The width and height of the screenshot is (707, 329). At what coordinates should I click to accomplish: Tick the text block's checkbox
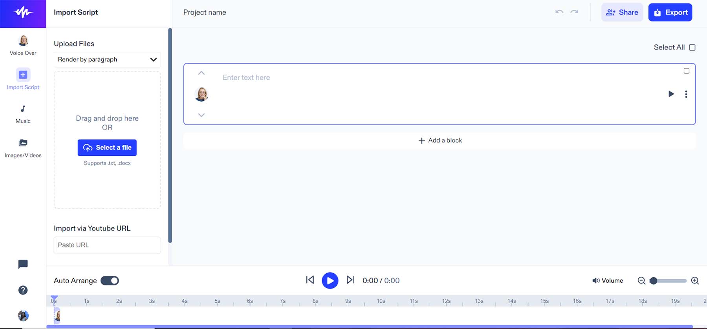[x=686, y=71]
